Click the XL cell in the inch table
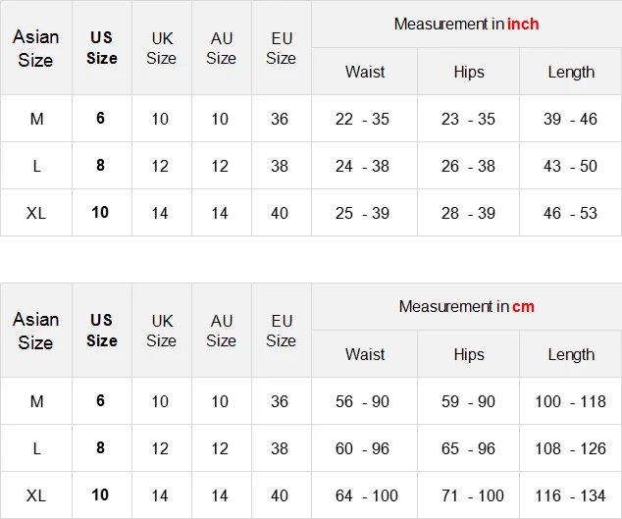Screen dimensions: 622x519 pyautogui.click(x=36, y=213)
